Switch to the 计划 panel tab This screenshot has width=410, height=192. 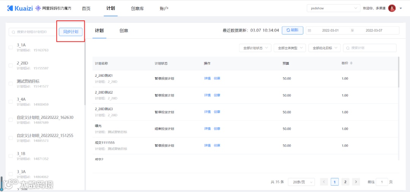coord(99,31)
